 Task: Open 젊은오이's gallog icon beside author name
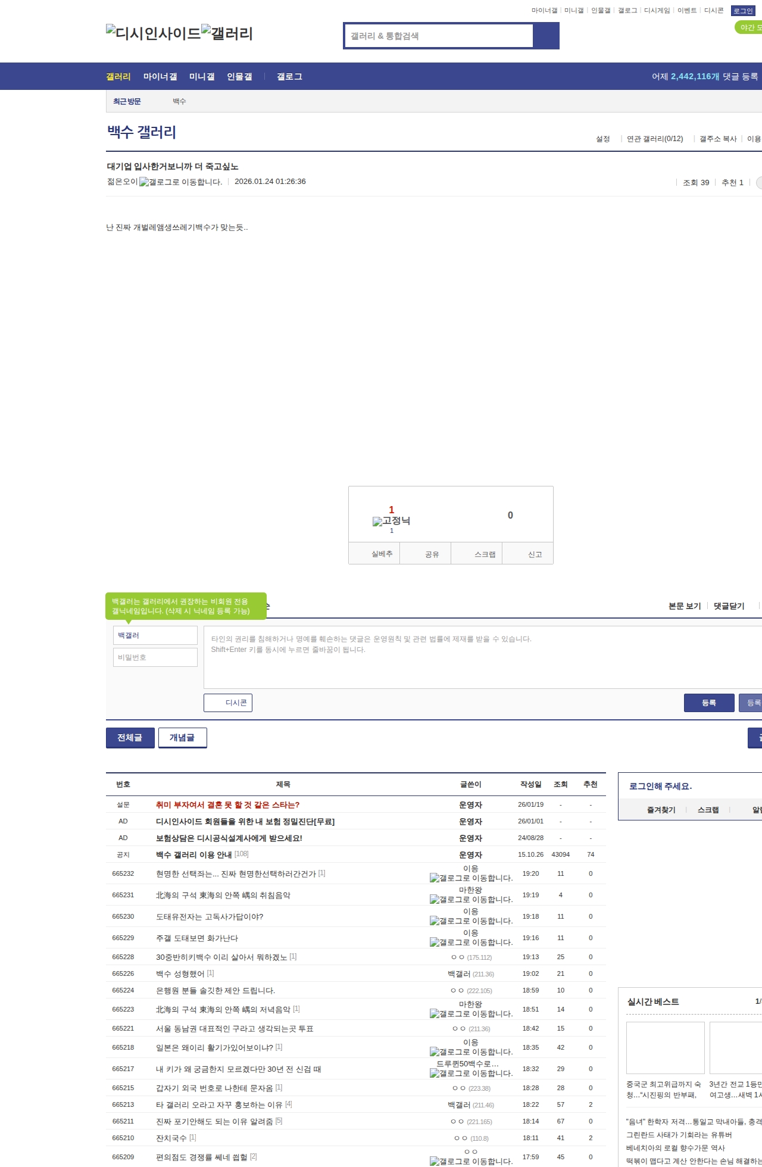click(180, 182)
